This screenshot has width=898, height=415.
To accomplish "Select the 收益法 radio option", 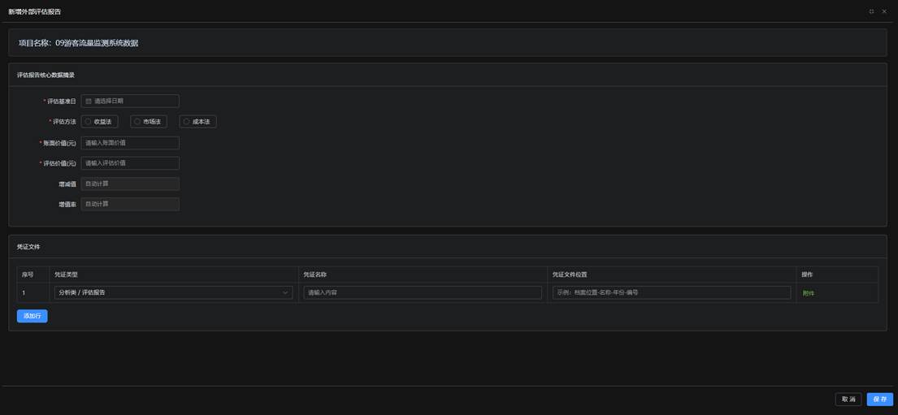I will click(89, 122).
